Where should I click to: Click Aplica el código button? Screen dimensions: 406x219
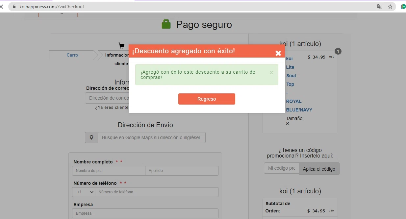[x=319, y=169]
